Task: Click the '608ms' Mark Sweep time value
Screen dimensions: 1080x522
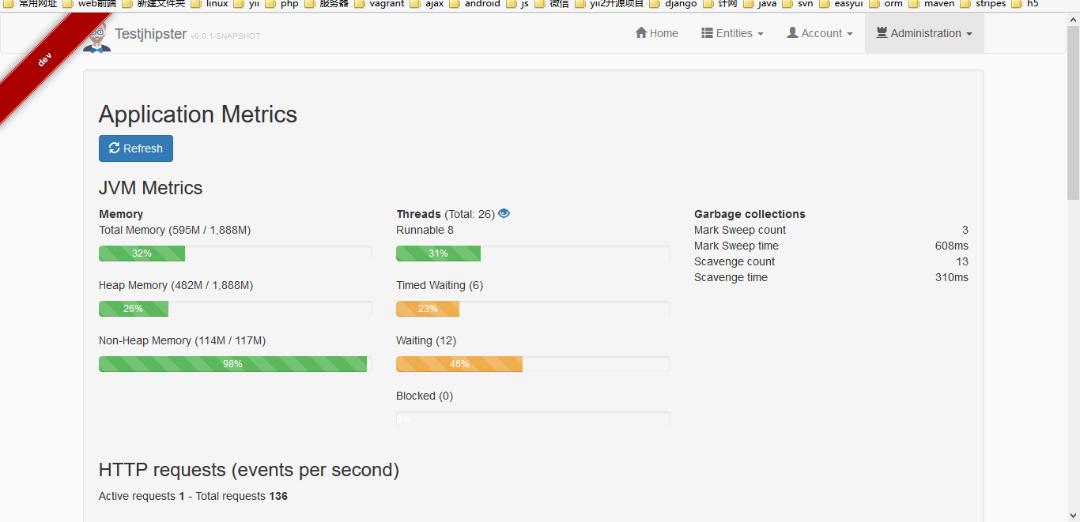Action: coord(952,246)
